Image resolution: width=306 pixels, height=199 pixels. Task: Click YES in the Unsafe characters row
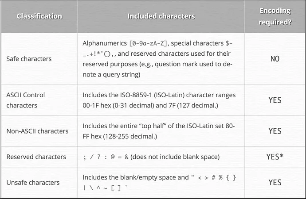coord(275,182)
